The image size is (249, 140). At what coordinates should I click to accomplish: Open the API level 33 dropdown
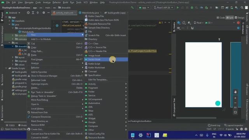pos(209,23)
